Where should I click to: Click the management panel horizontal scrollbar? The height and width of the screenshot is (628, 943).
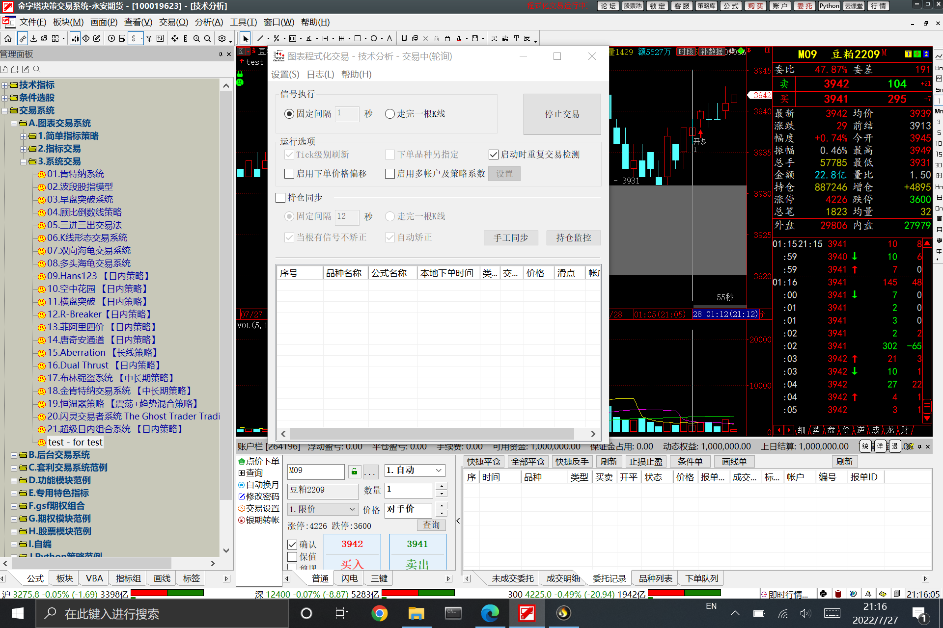pyautogui.click(x=91, y=563)
